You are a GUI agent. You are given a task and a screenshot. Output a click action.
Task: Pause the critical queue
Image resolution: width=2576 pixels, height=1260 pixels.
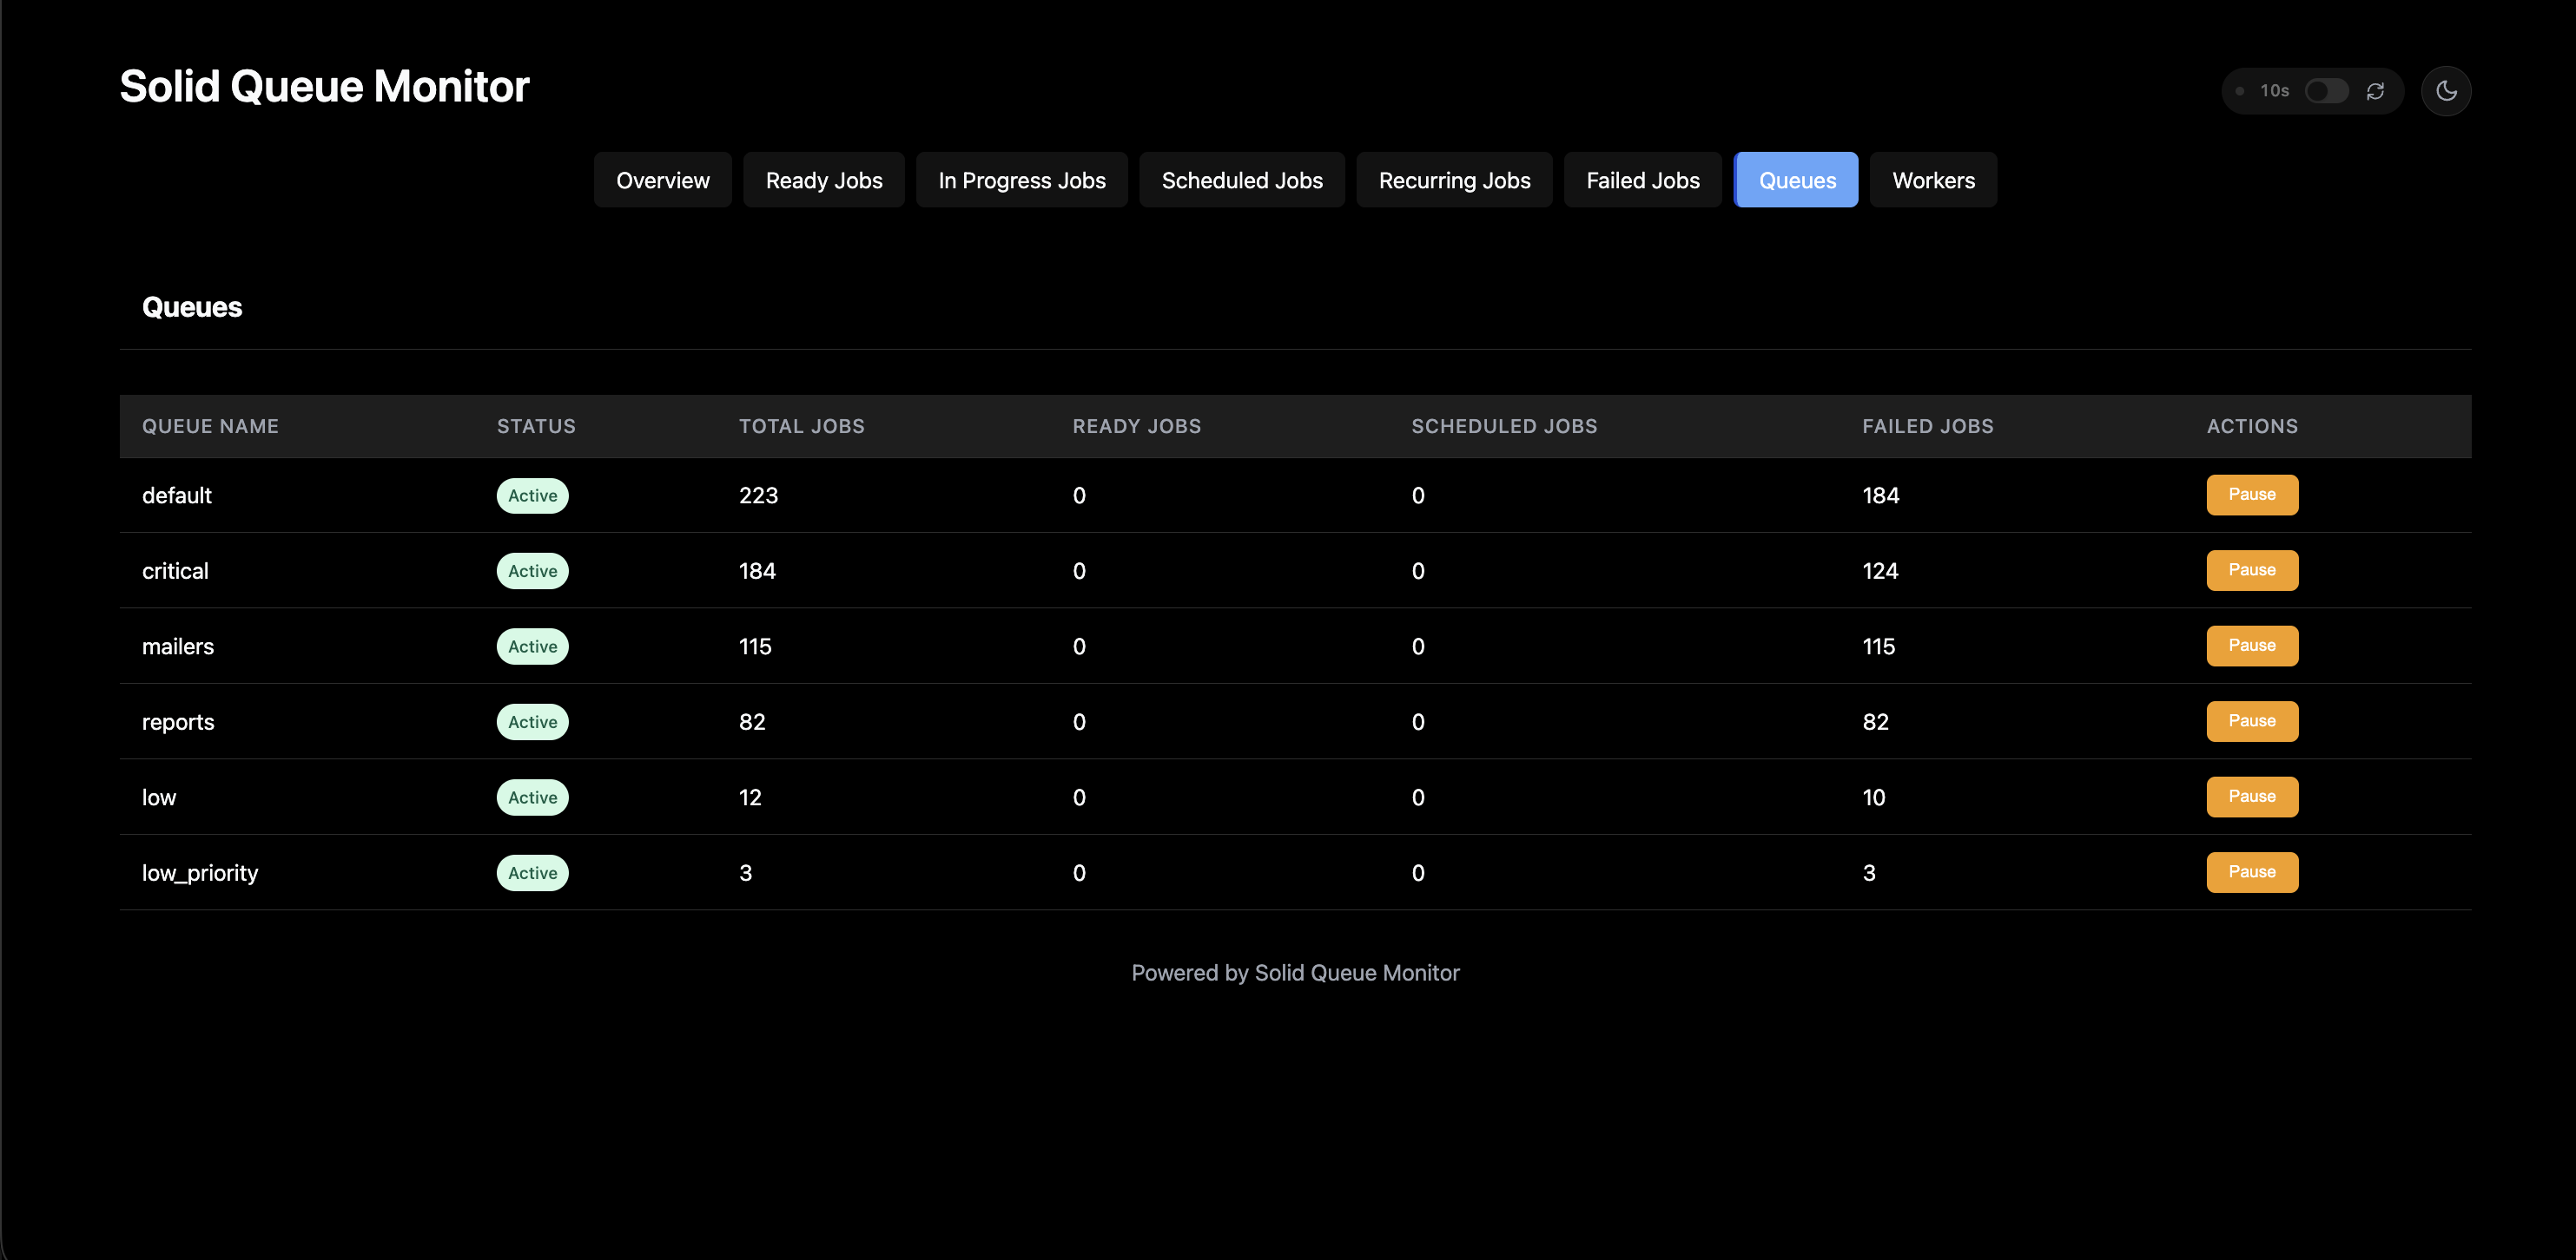2251,569
